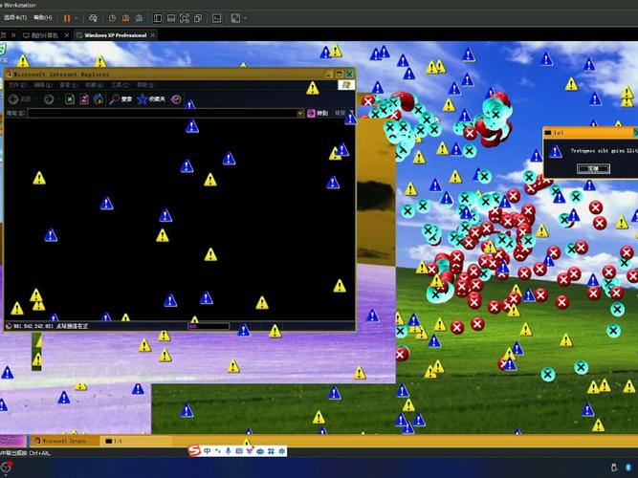638x478 pixels.
Task: Open the console view icon in VMware toolbar
Action: point(217,18)
